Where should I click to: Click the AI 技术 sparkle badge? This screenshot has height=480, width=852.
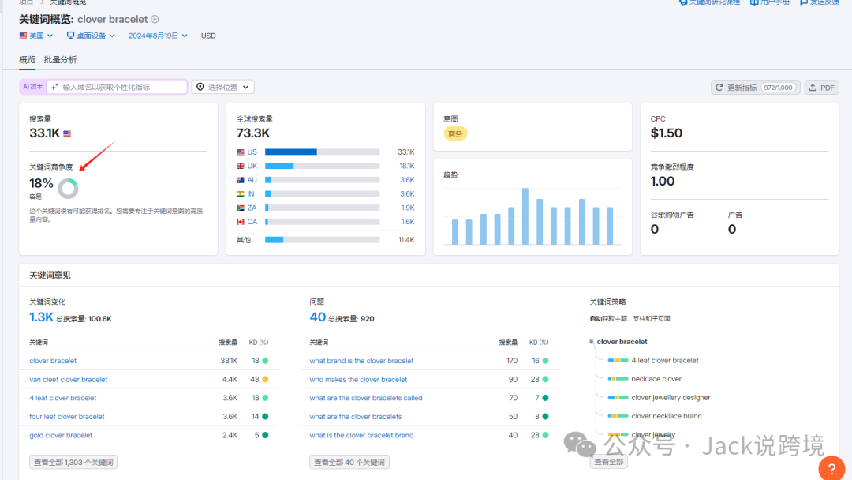click(33, 87)
